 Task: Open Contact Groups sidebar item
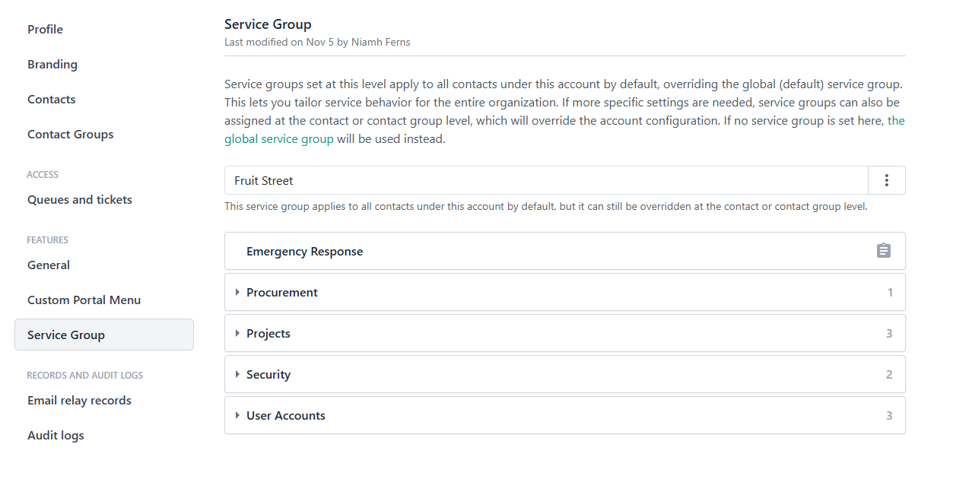click(x=70, y=134)
